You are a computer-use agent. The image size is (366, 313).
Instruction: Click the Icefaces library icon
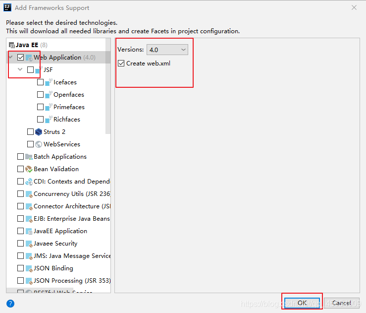pos(49,82)
